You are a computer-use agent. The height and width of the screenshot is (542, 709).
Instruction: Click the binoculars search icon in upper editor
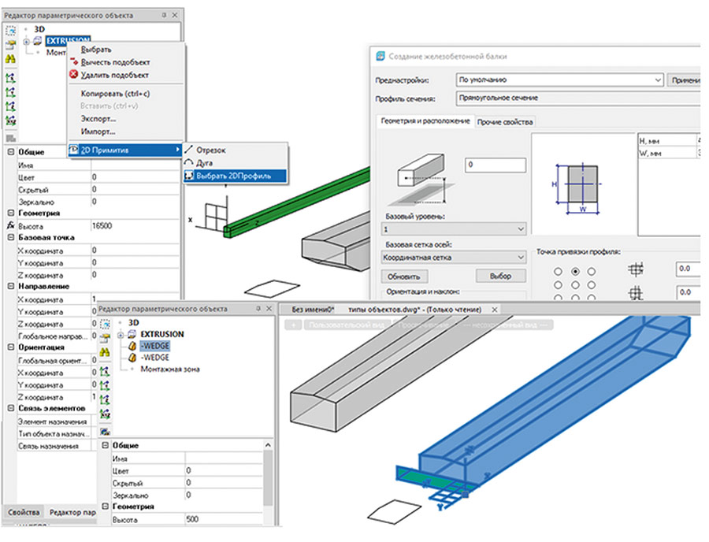(11, 59)
